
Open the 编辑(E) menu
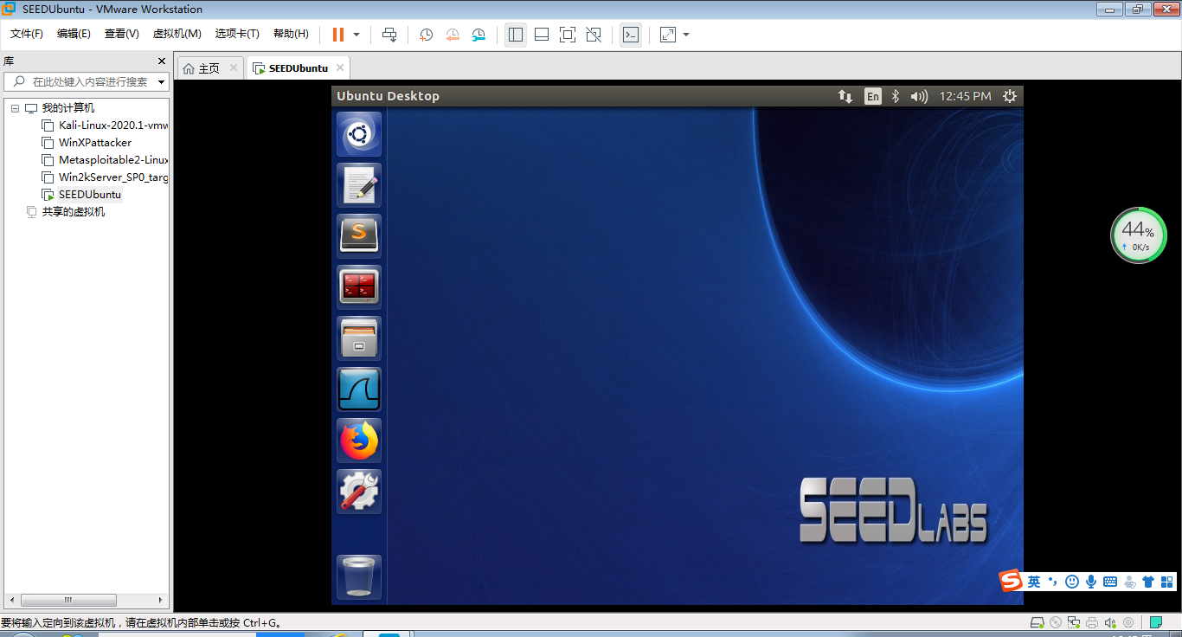(74, 34)
